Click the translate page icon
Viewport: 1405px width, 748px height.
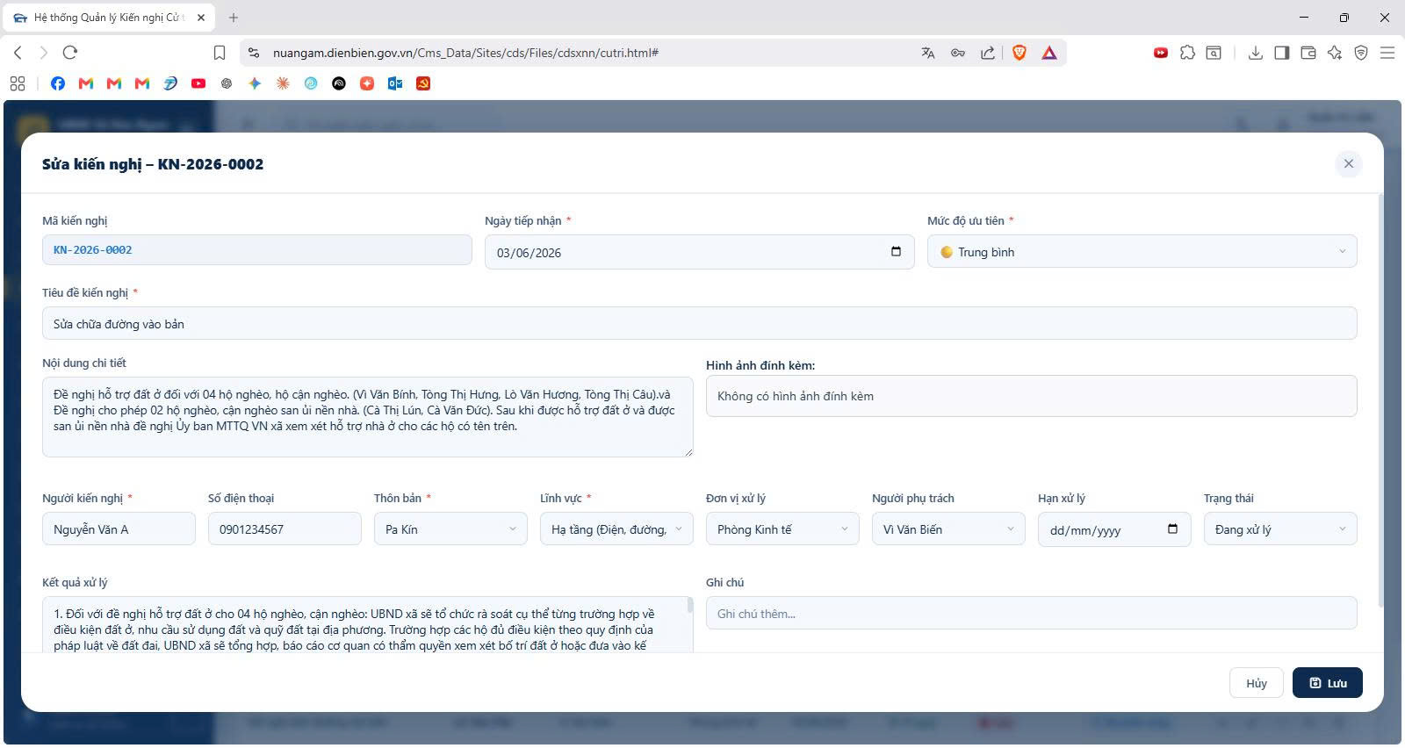pos(928,53)
